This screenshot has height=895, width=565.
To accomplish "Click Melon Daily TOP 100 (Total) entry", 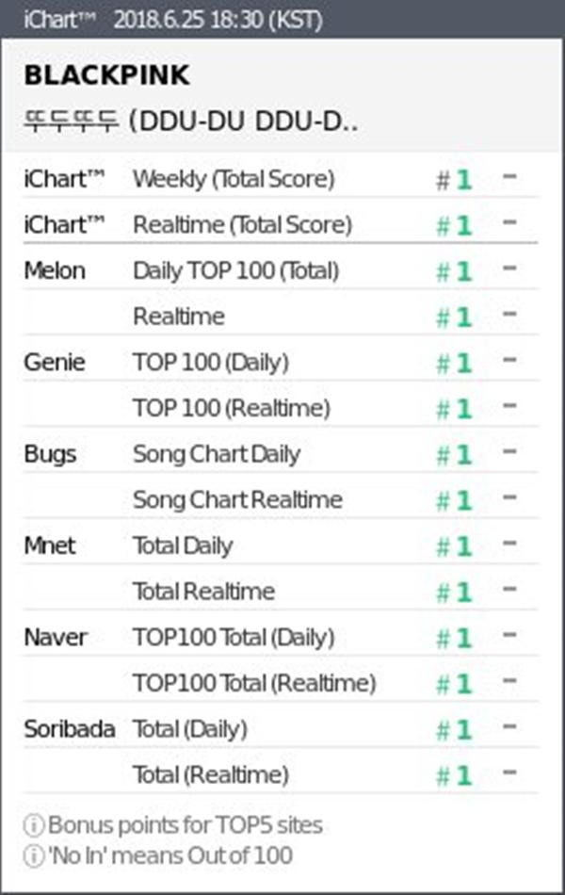I will coord(235,271).
